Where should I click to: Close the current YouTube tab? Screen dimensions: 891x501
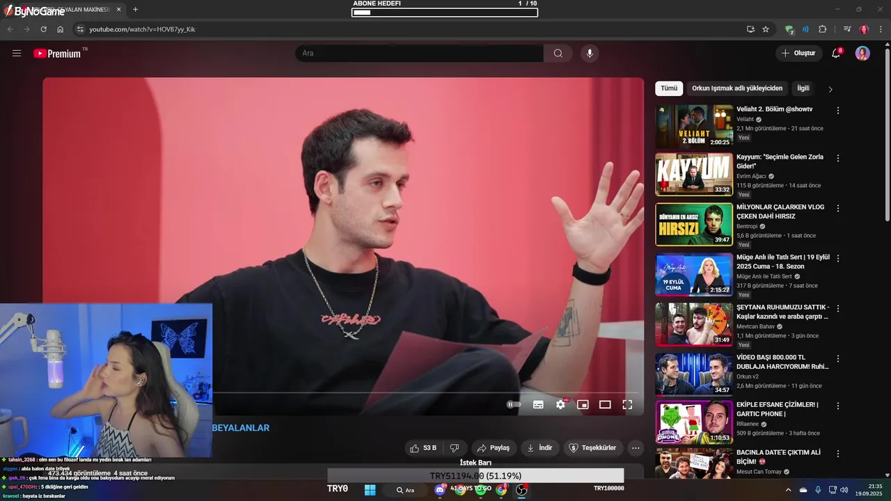coord(118,10)
